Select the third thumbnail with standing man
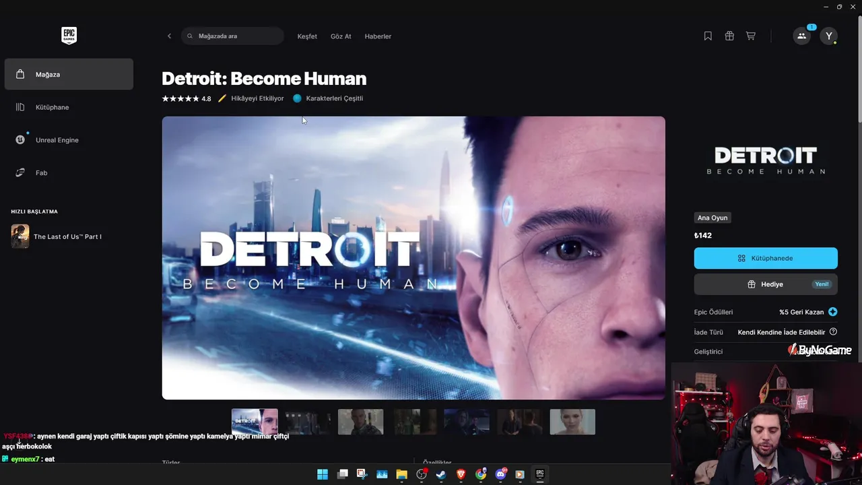This screenshot has width=862, height=485. click(360, 422)
